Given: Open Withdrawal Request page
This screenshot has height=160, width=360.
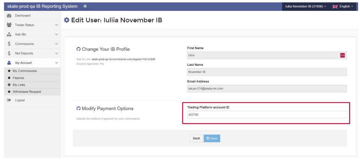Looking at the screenshot, I should point(27,92).
